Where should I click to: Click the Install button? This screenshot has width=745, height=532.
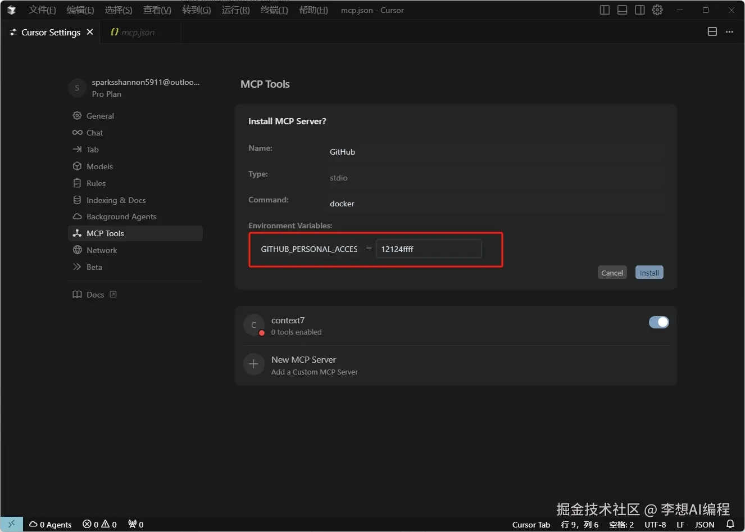coord(649,273)
